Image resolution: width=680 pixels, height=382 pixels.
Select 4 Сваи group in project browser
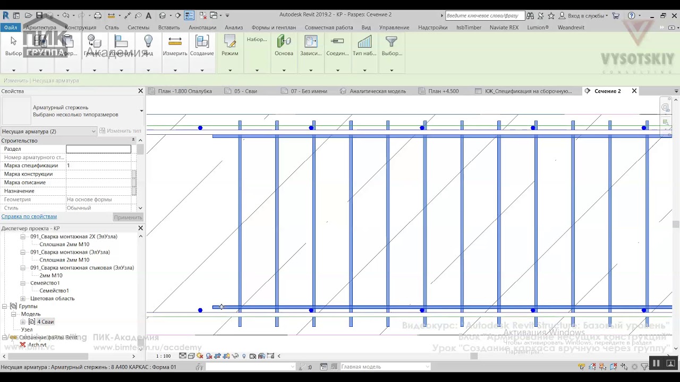[x=45, y=322]
